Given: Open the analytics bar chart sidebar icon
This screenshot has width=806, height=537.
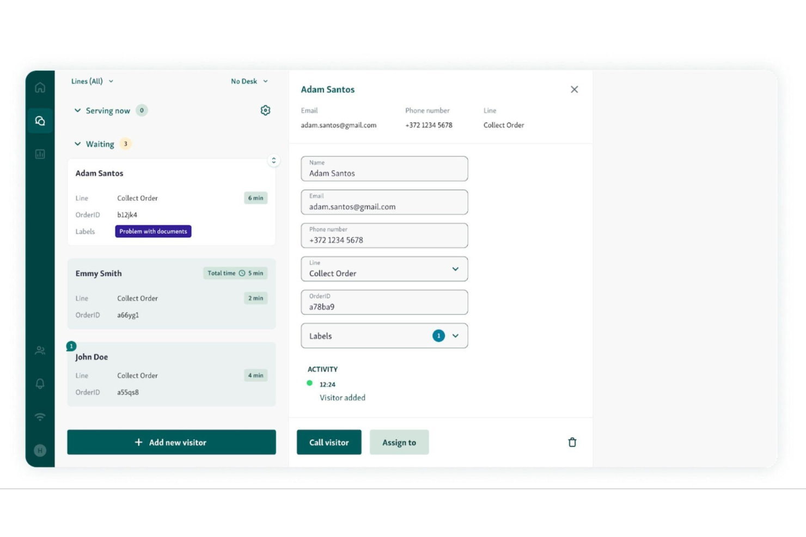Looking at the screenshot, I should [x=40, y=154].
